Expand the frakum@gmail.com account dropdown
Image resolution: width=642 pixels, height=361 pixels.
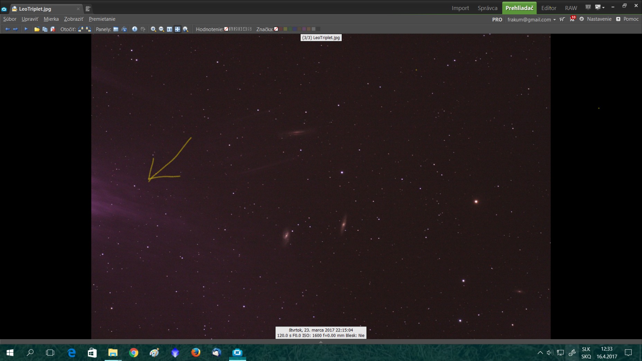(554, 20)
